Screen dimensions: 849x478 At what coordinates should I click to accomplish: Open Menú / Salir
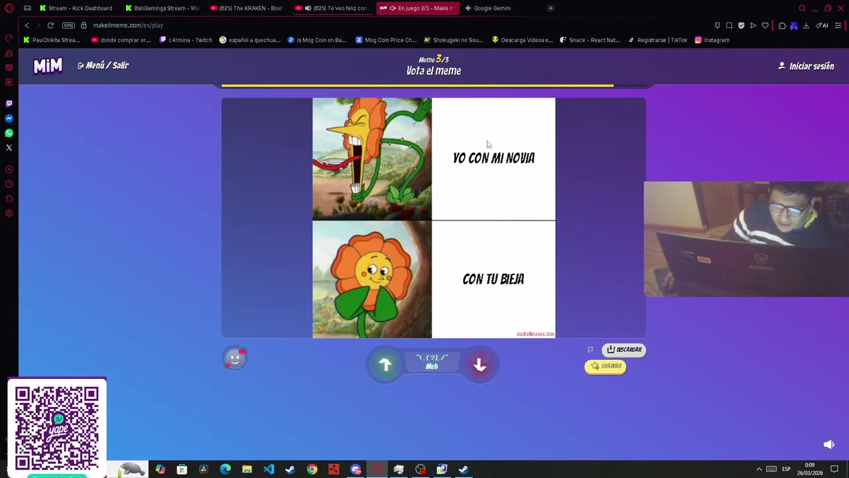[103, 66]
